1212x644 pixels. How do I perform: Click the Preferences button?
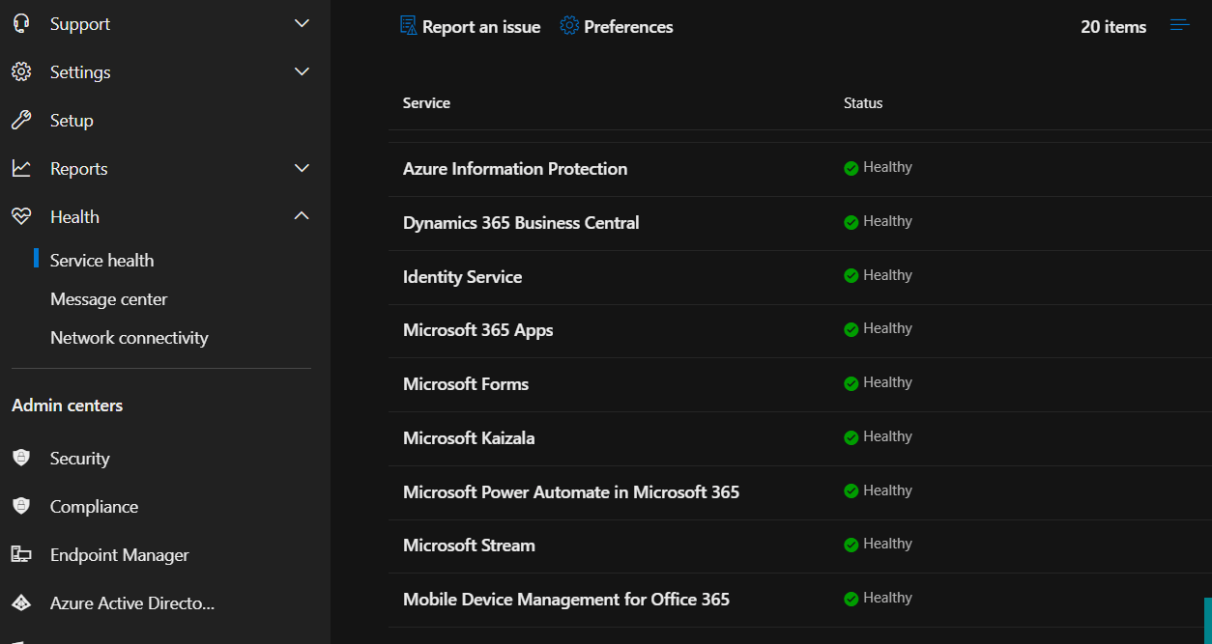pyautogui.click(x=617, y=26)
